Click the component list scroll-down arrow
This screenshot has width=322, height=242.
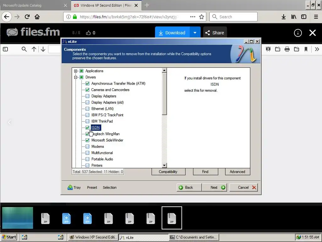point(164,165)
